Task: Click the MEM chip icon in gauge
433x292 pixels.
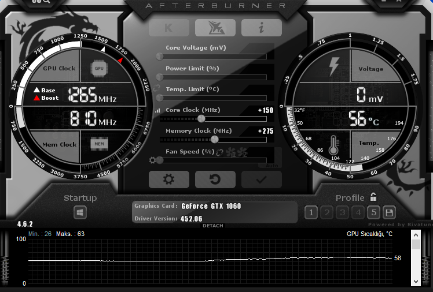Action: (x=99, y=144)
